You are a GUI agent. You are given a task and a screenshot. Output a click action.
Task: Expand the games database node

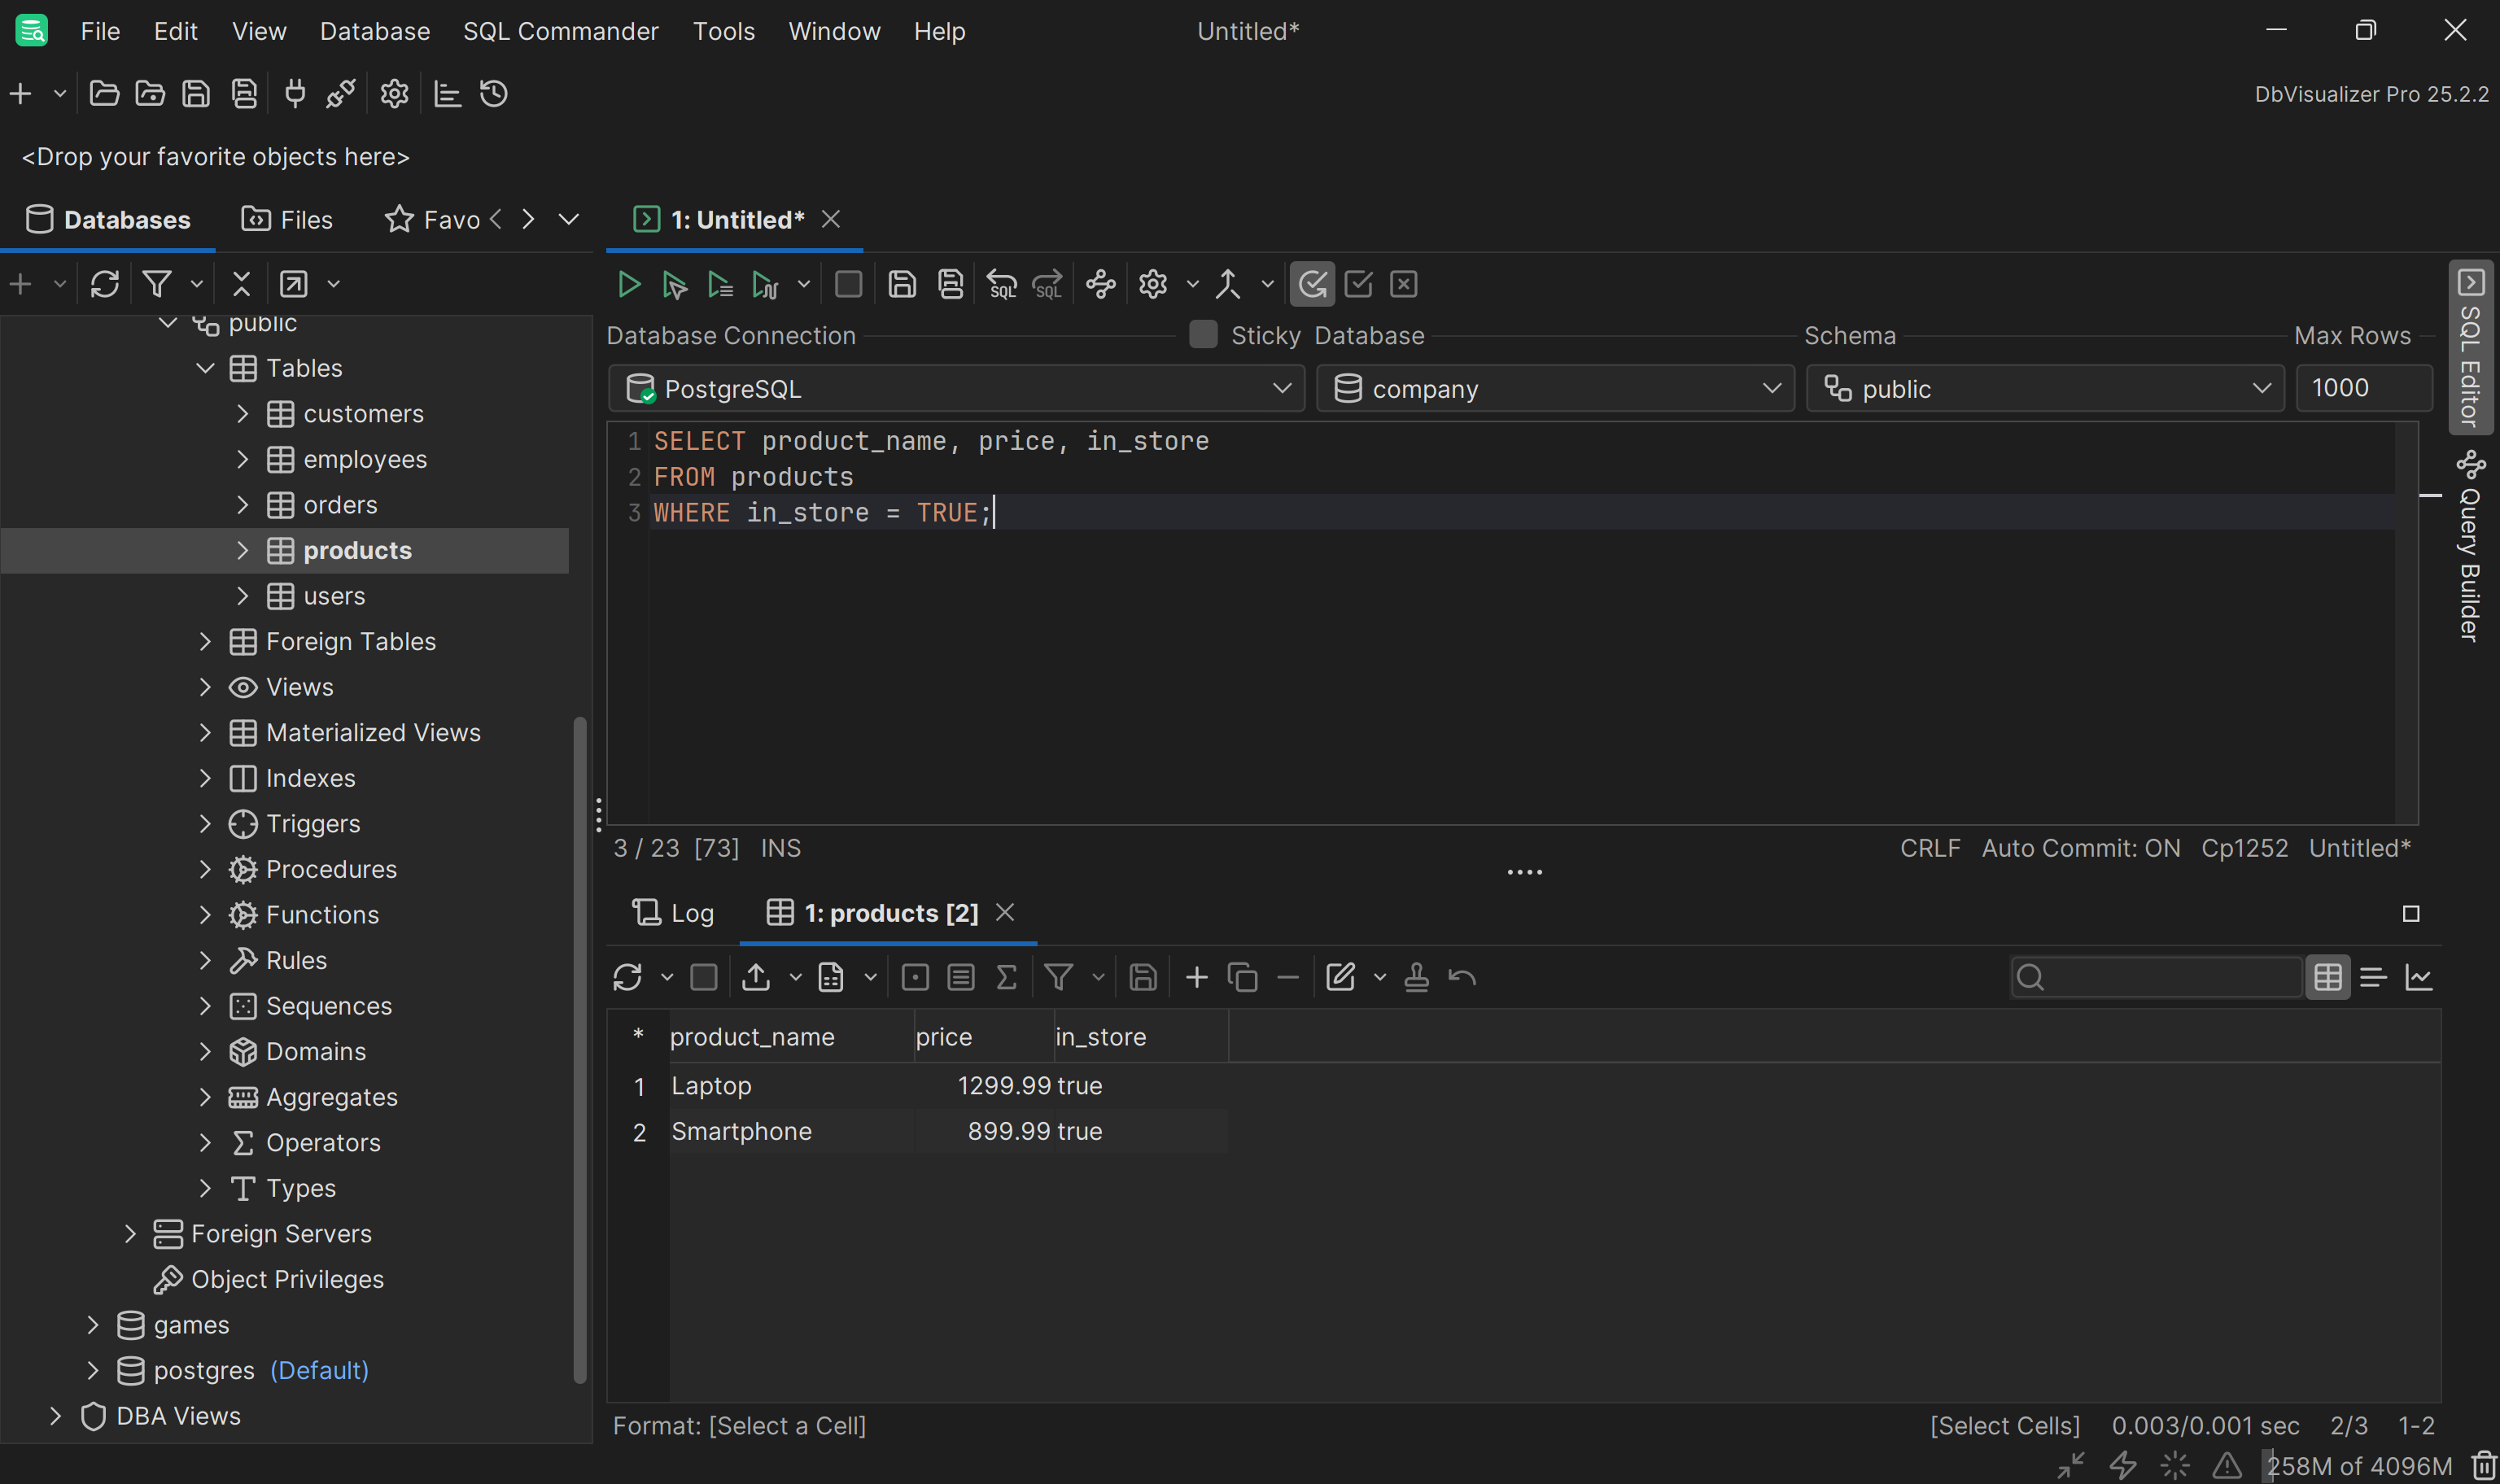tap(93, 1325)
